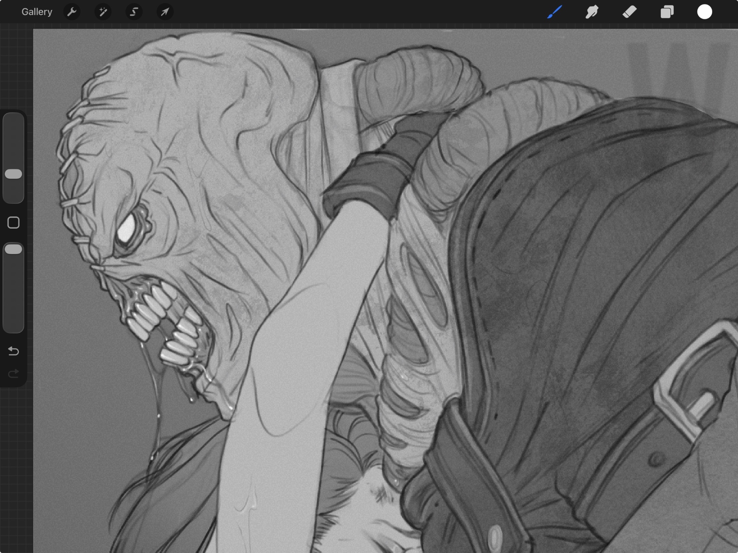Tap the monster's white eye on canvas
Viewport: 738px width, 553px height.
pyautogui.click(x=127, y=228)
